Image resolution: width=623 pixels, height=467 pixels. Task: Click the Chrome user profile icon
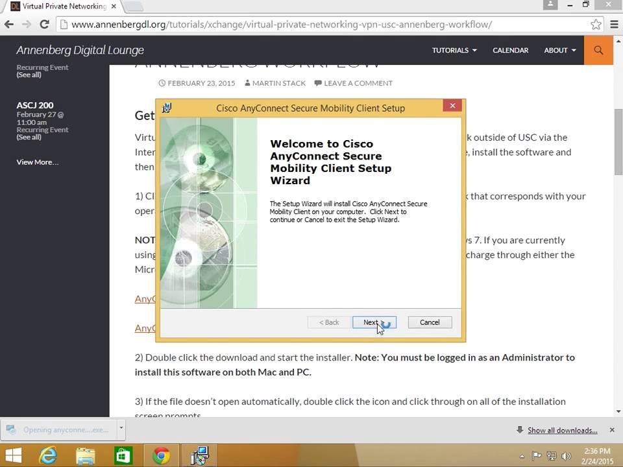(x=550, y=5)
